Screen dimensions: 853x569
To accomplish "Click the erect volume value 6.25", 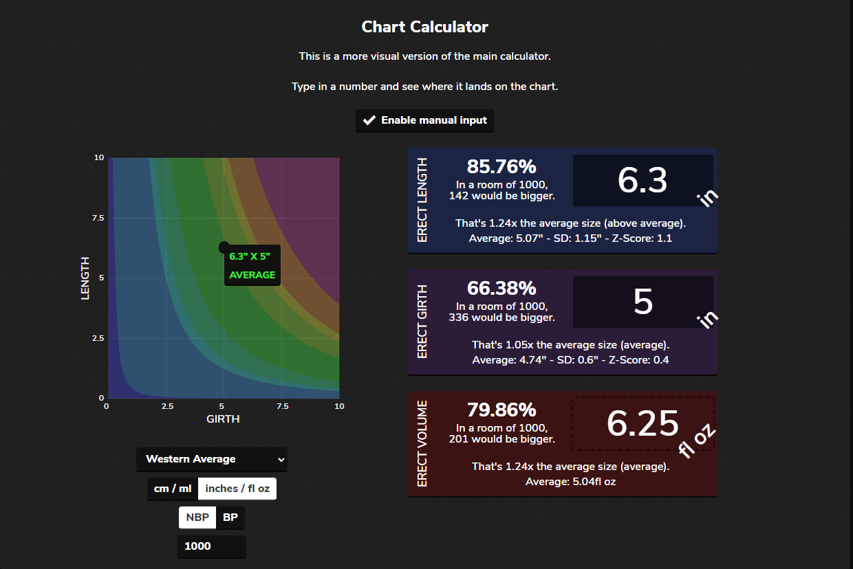I will 643,423.
